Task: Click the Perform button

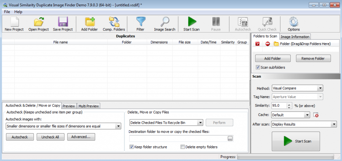Action: [x=219, y=123]
